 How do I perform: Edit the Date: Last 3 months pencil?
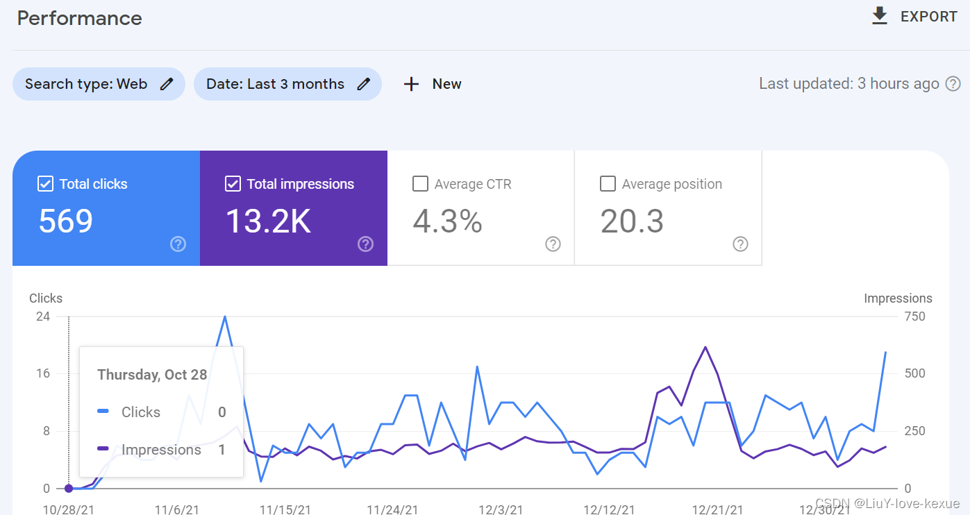coord(363,84)
